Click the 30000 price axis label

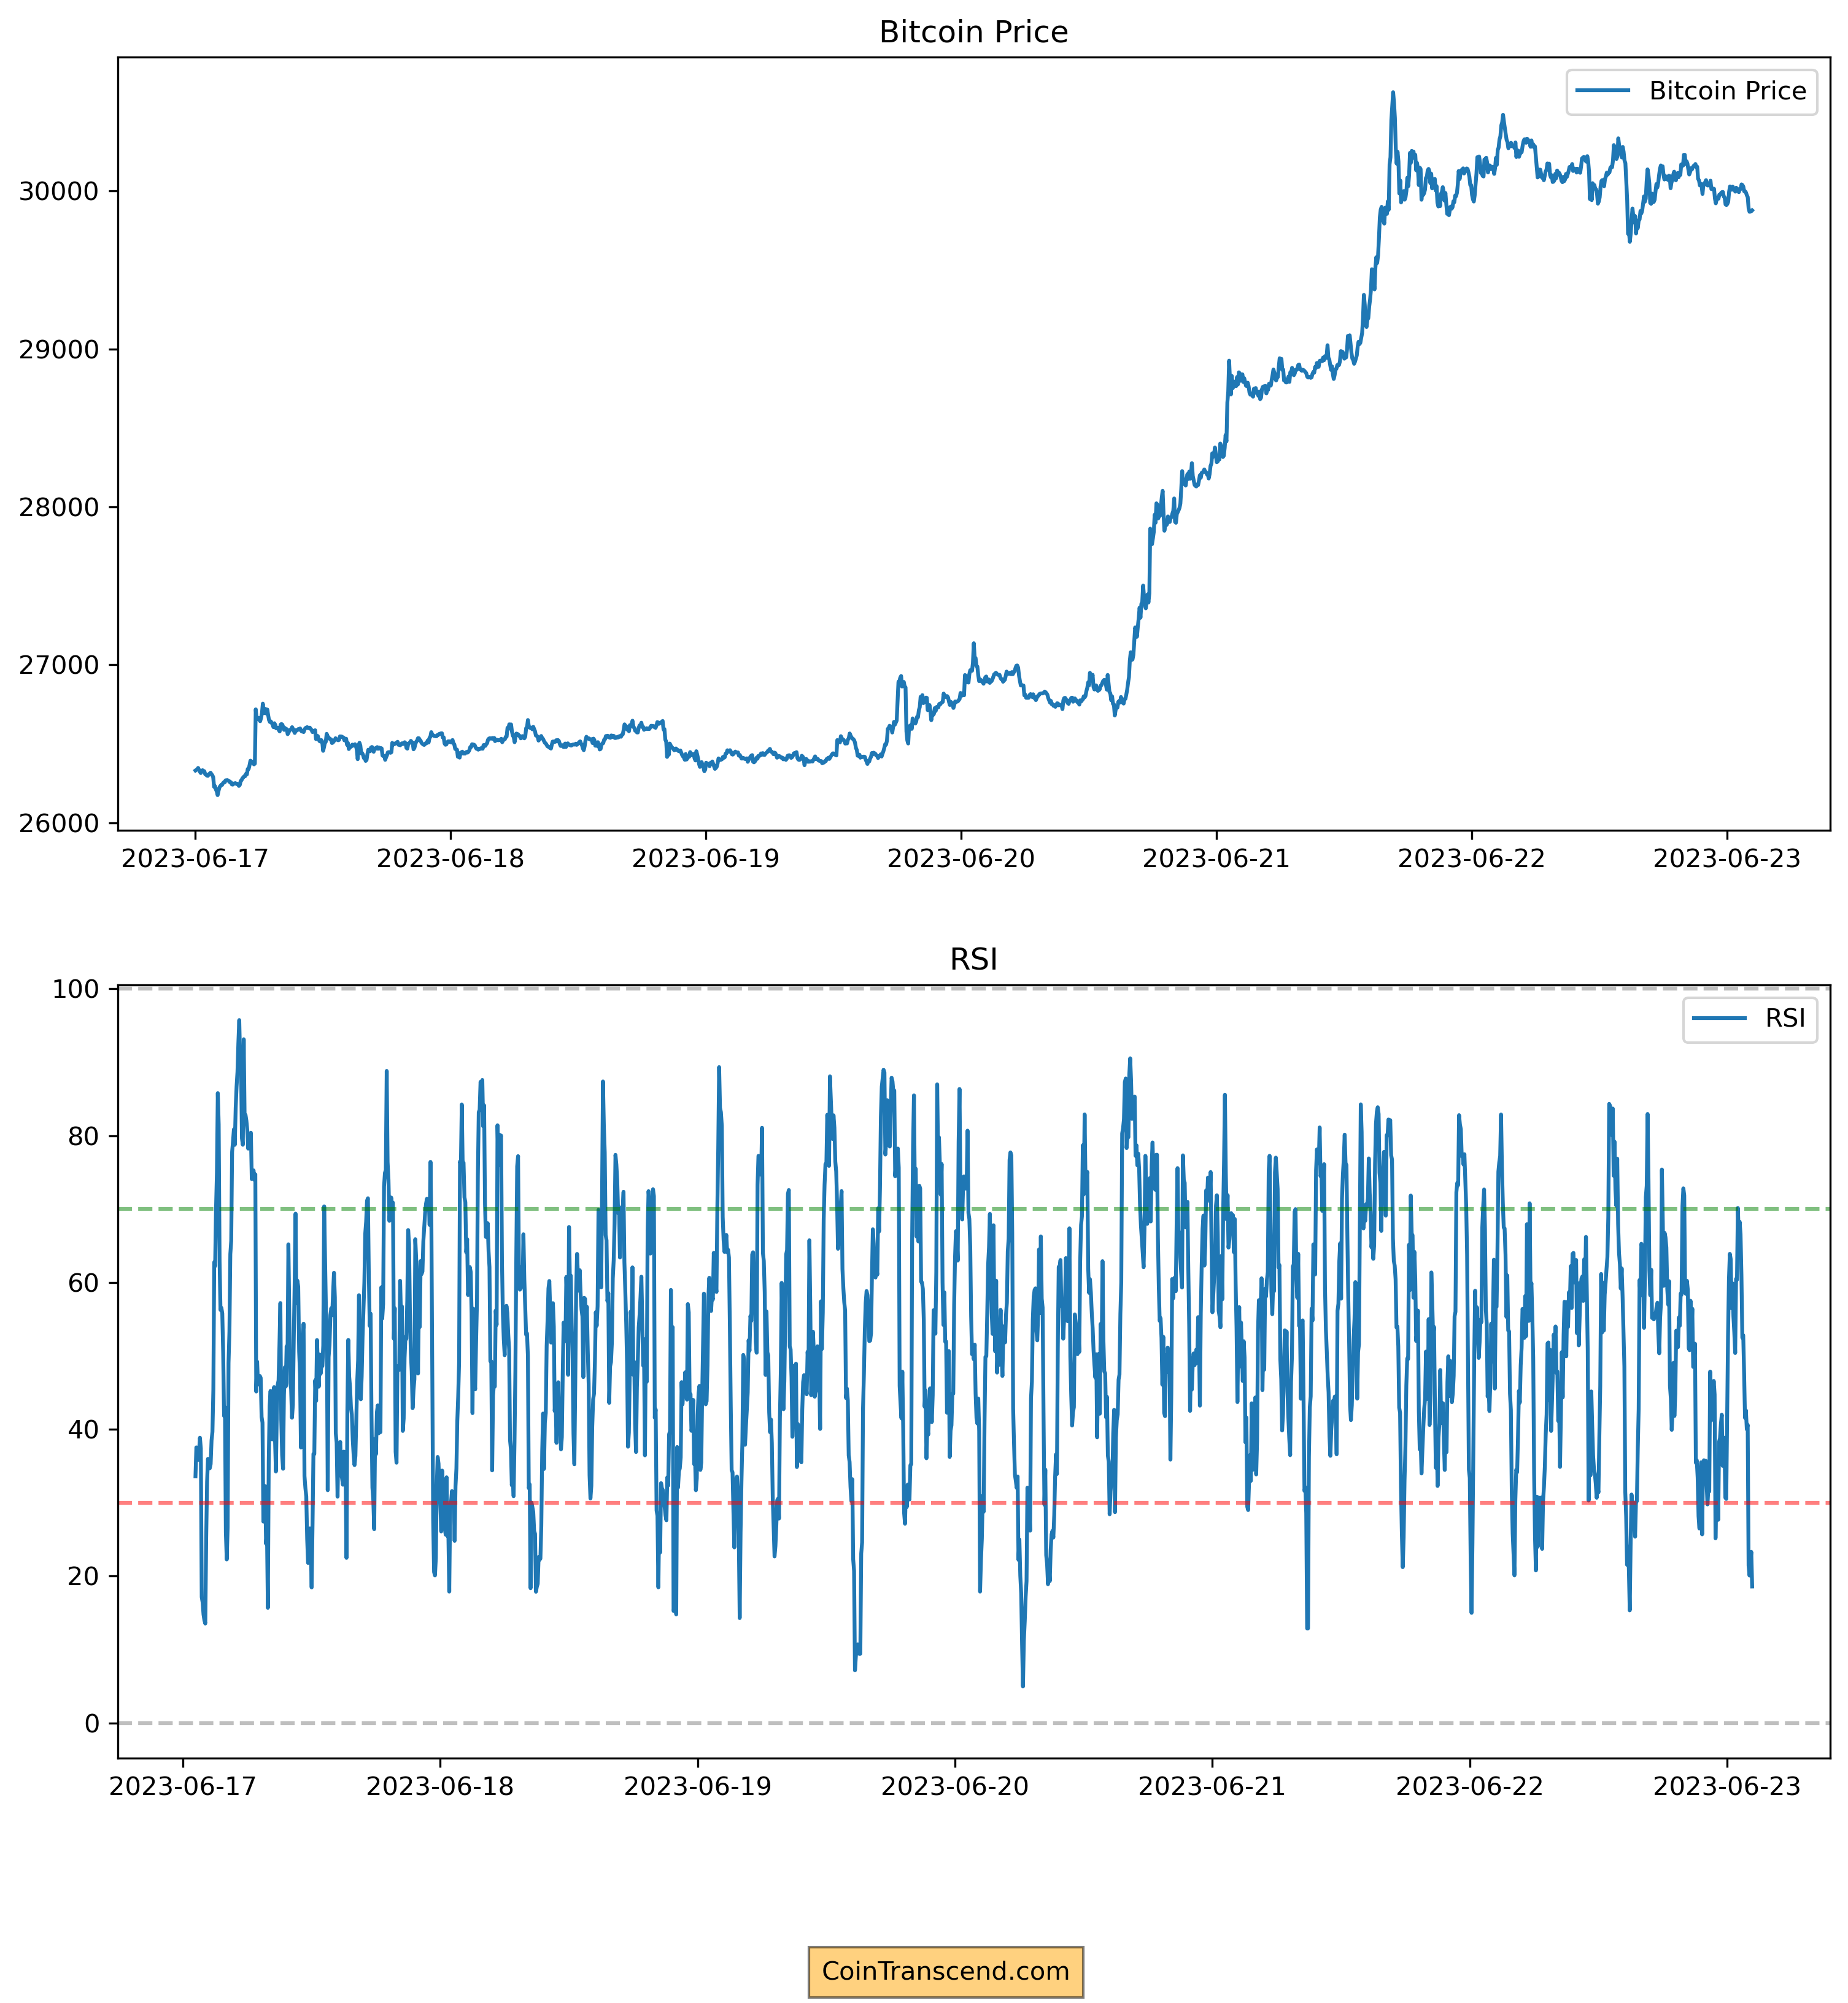tap(59, 192)
